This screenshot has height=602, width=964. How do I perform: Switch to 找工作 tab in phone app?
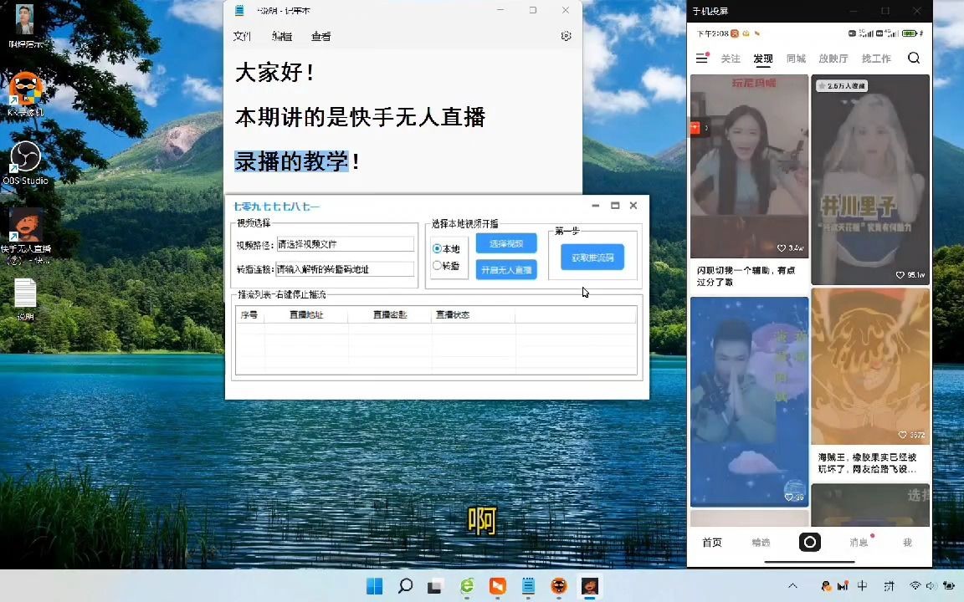coord(876,59)
